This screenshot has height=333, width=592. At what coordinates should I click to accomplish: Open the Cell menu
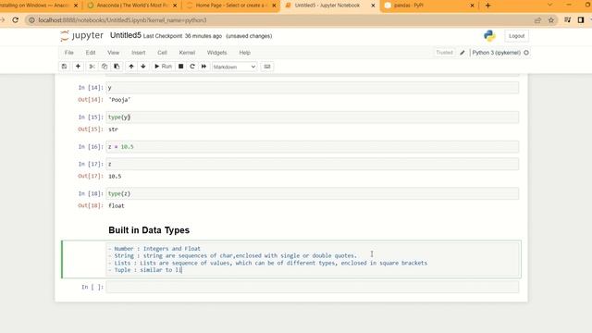click(163, 53)
